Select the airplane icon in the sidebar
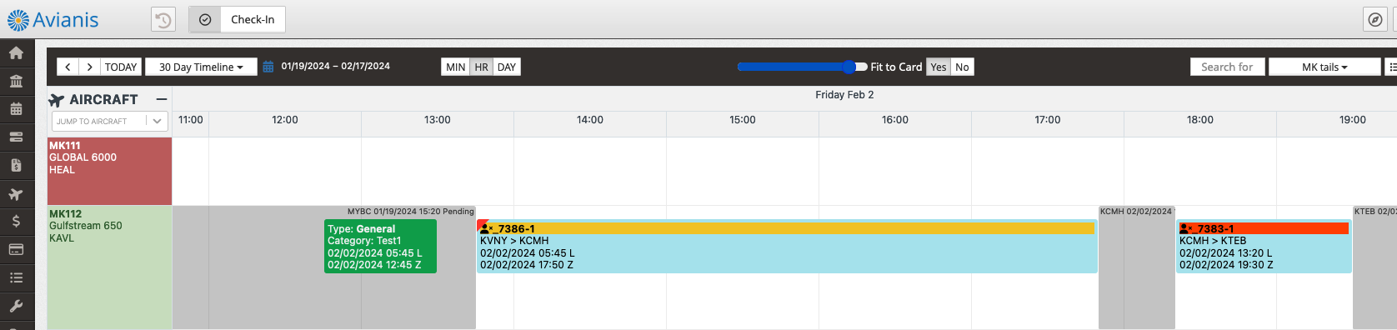The image size is (1397, 330). point(16,194)
